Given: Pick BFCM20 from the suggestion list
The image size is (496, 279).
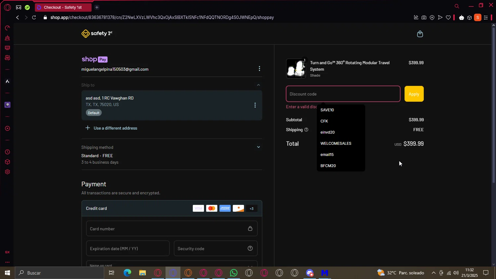Looking at the screenshot, I should [328, 166].
